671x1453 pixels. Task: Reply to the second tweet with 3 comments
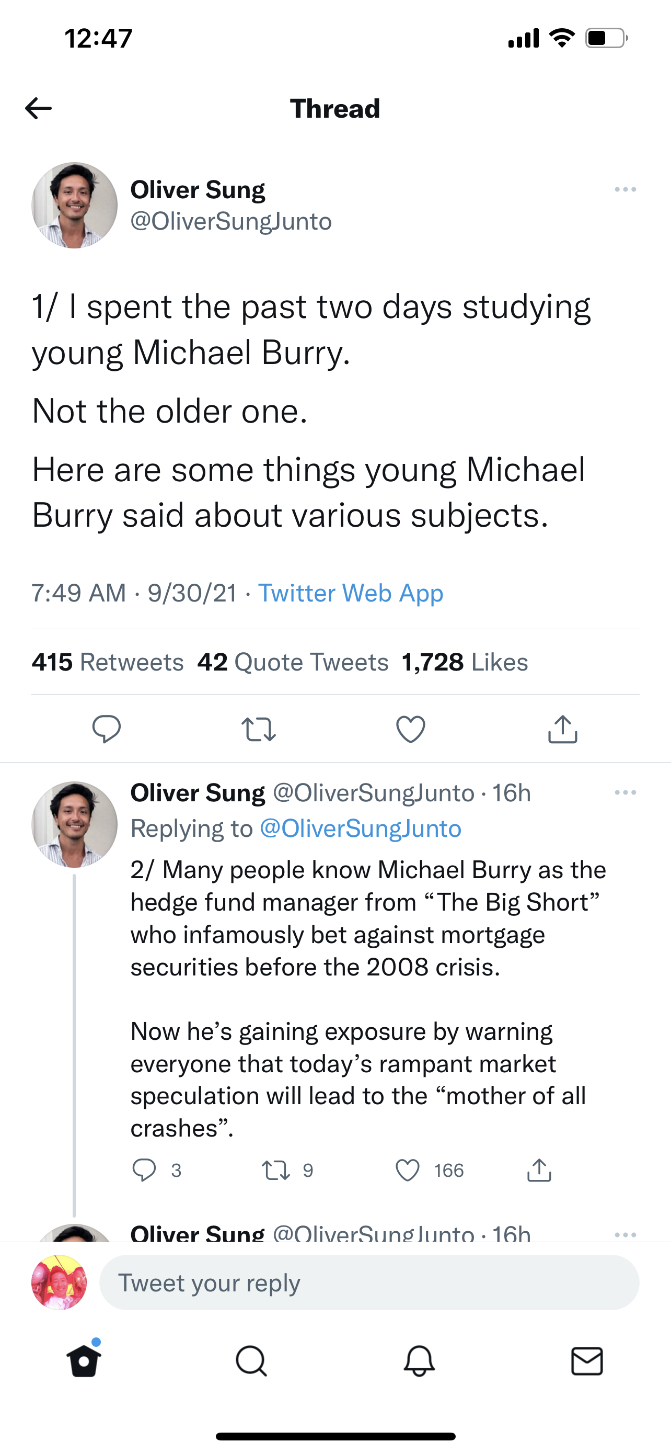[144, 1171]
